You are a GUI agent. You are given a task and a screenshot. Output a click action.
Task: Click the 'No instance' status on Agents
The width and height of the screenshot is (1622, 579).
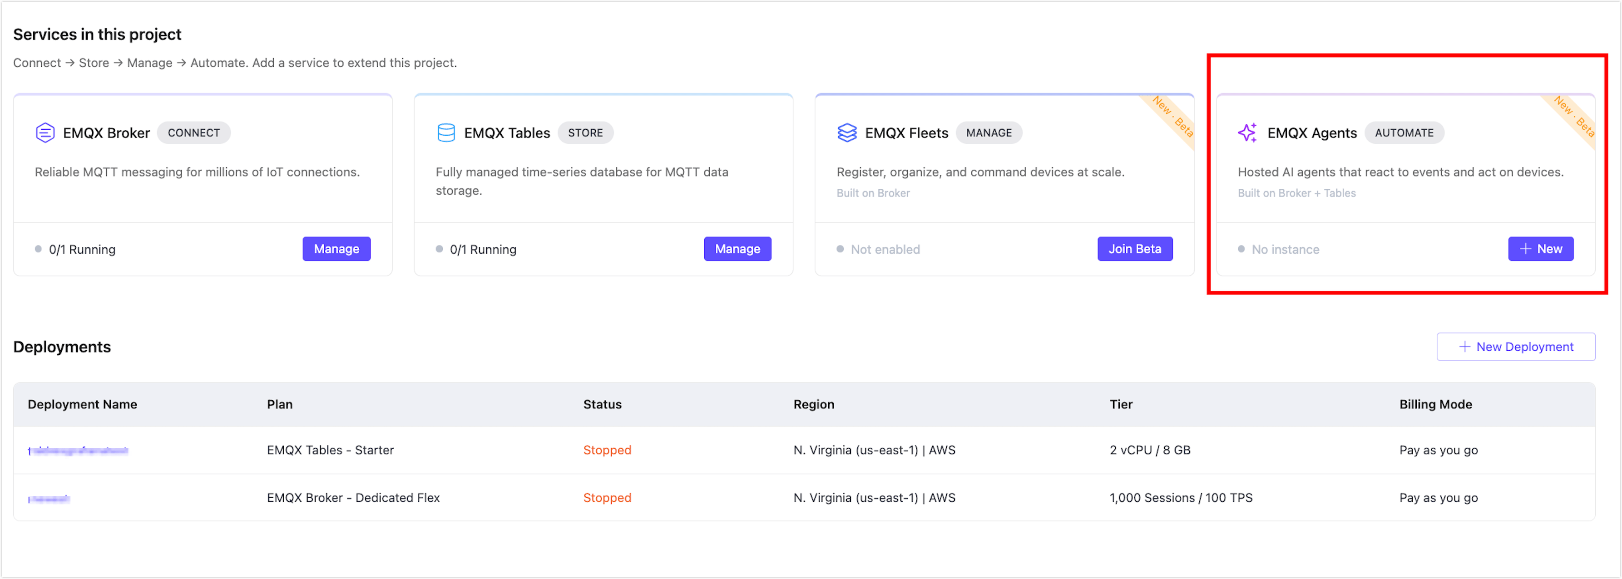(1278, 249)
